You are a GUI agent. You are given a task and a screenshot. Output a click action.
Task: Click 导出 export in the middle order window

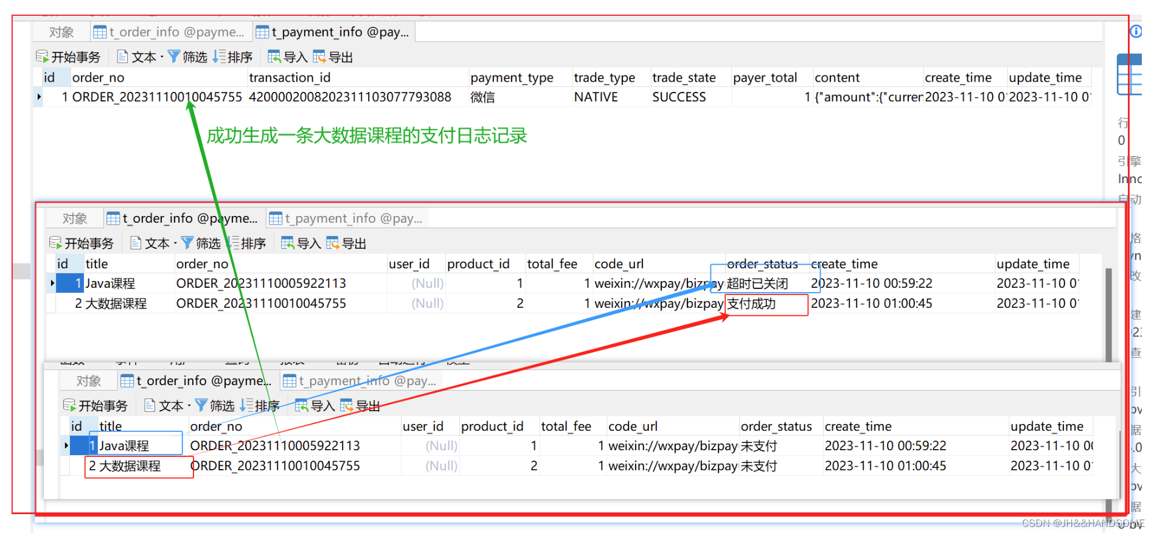tap(346, 243)
